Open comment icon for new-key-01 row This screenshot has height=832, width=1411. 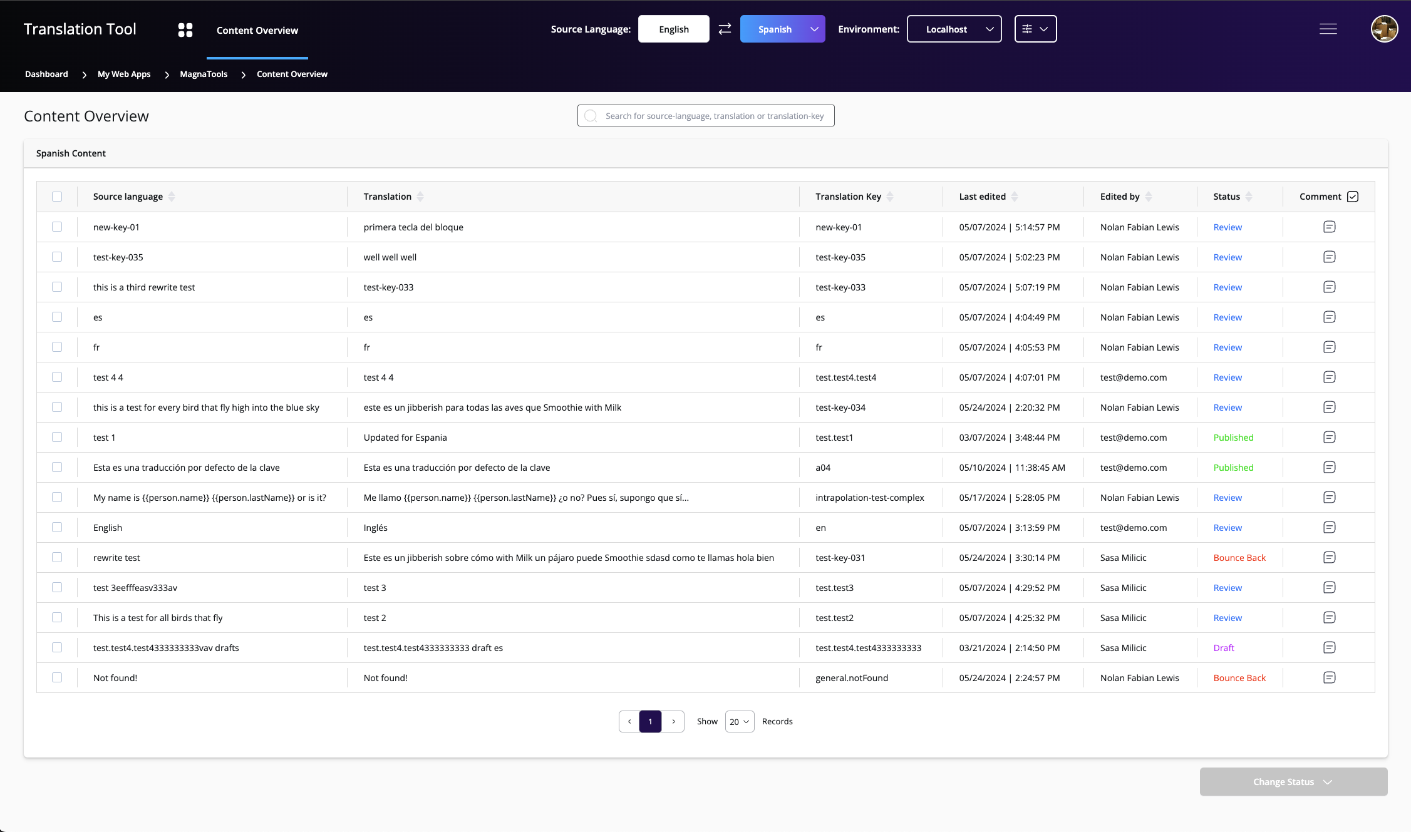(x=1329, y=227)
